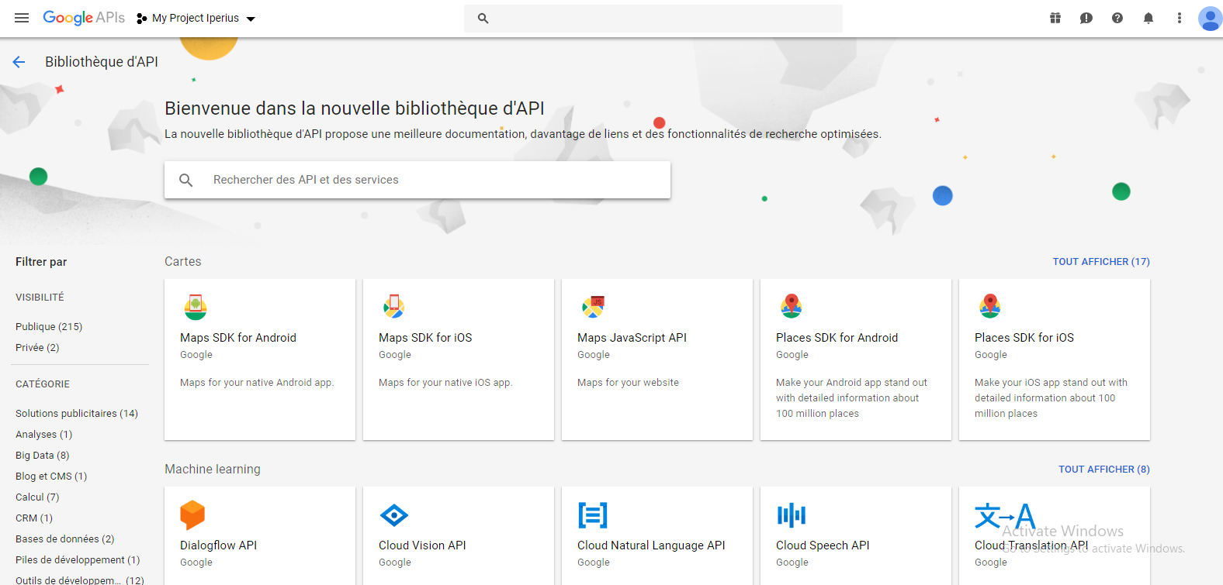Filter by Bases de données (2)
The image size is (1223, 585).
pyautogui.click(x=65, y=539)
